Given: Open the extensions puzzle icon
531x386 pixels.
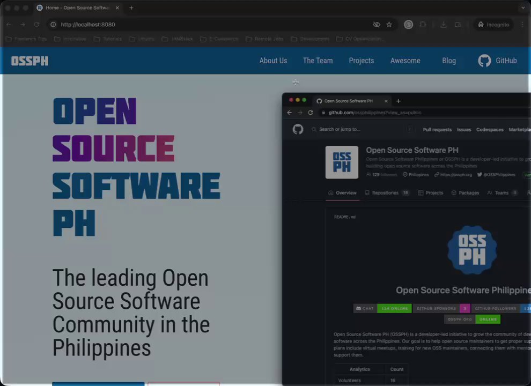Looking at the screenshot, I should [x=423, y=24].
